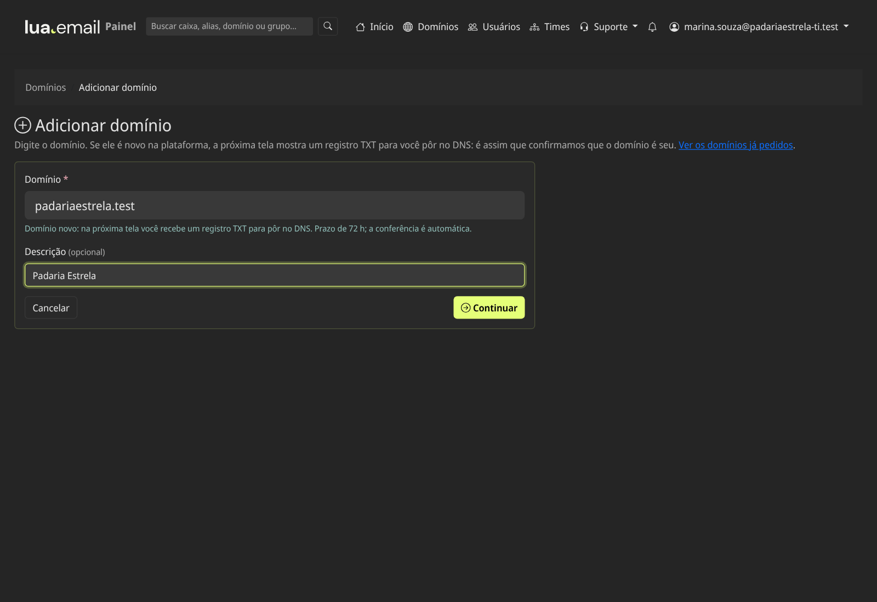This screenshot has height=602, width=877.
Task: Open the Usuários nav item
Action: 494,27
